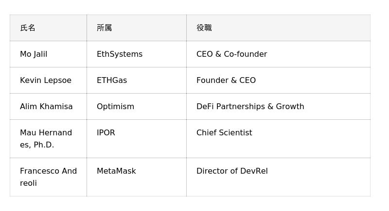The image size is (389, 211).
Task: Click the Francesco Andreoli name cell
Action: [48, 177]
